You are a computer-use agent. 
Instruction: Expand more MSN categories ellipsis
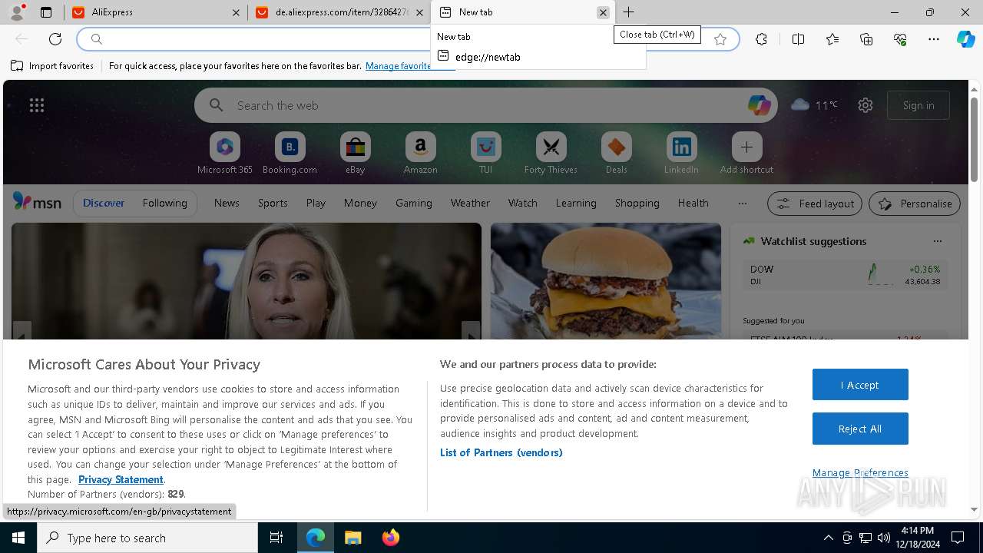pyautogui.click(x=742, y=203)
